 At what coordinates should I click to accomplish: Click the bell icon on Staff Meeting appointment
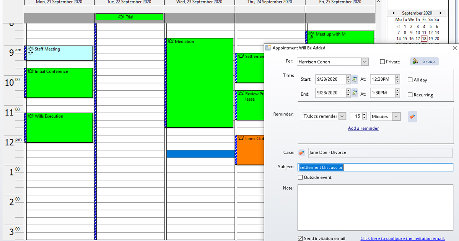tap(31, 49)
